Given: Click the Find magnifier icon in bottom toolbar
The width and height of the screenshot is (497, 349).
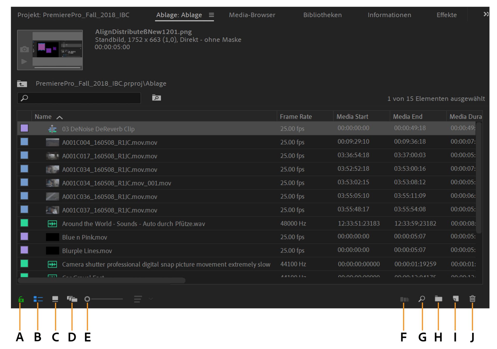Looking at the screenshot, I should click(x=422, y=299).
